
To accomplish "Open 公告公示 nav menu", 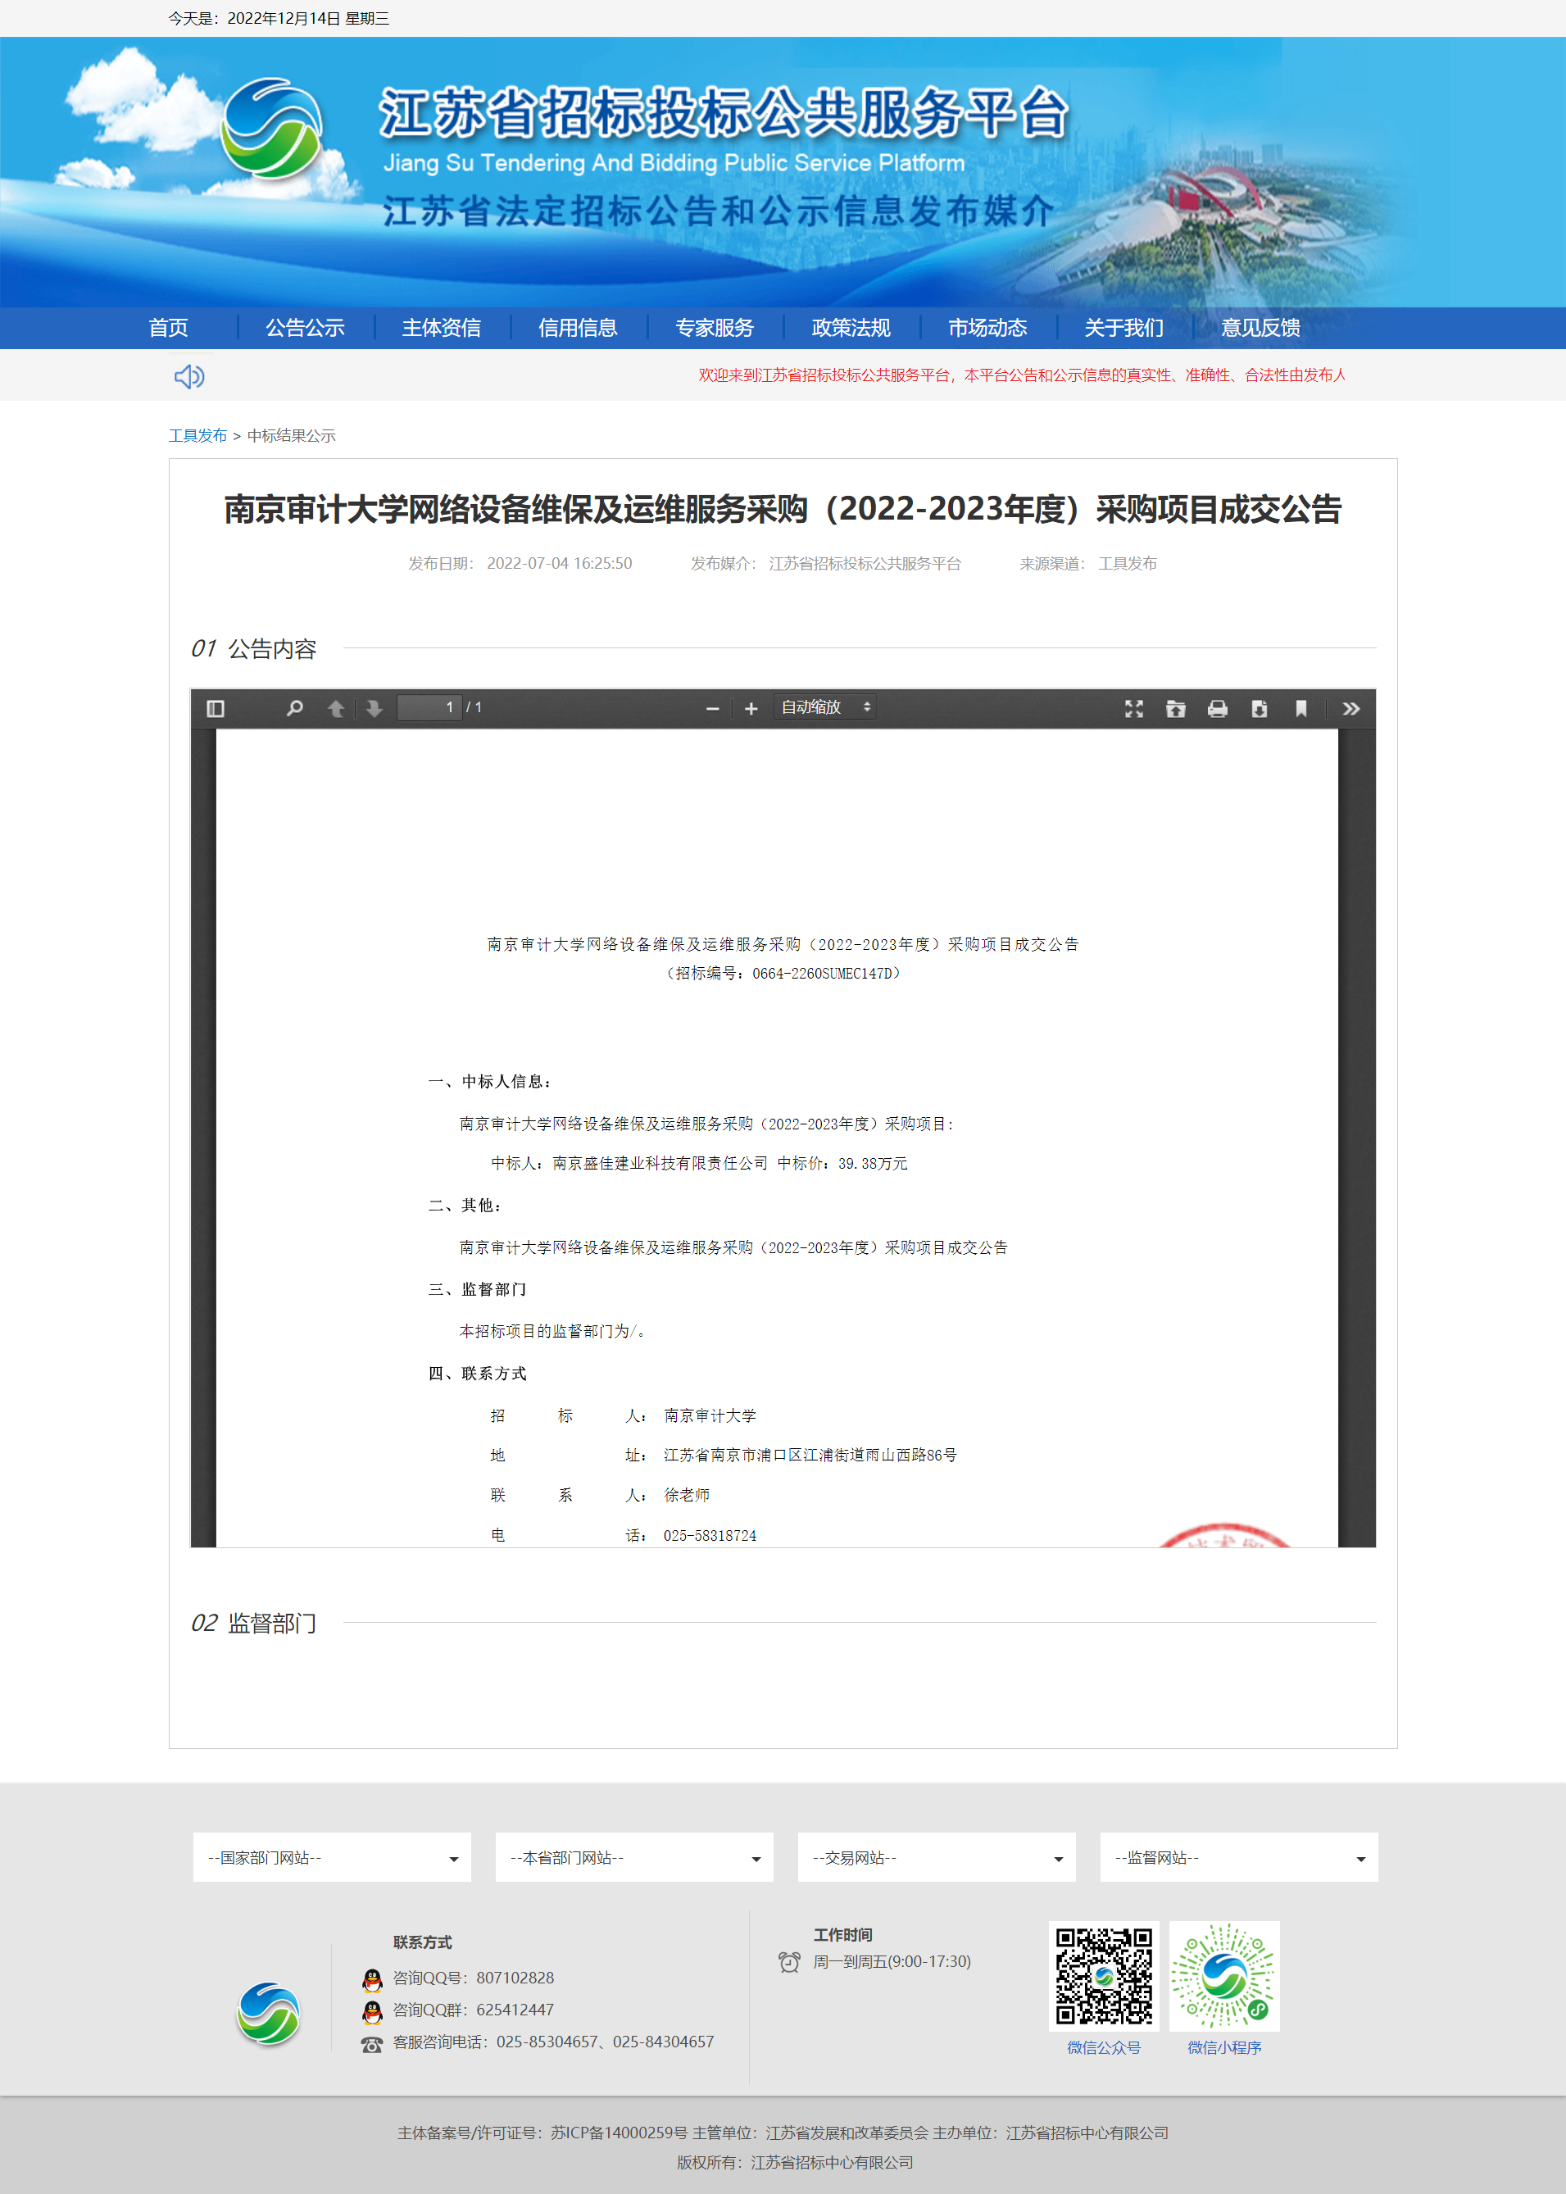I will coord(306,328).
